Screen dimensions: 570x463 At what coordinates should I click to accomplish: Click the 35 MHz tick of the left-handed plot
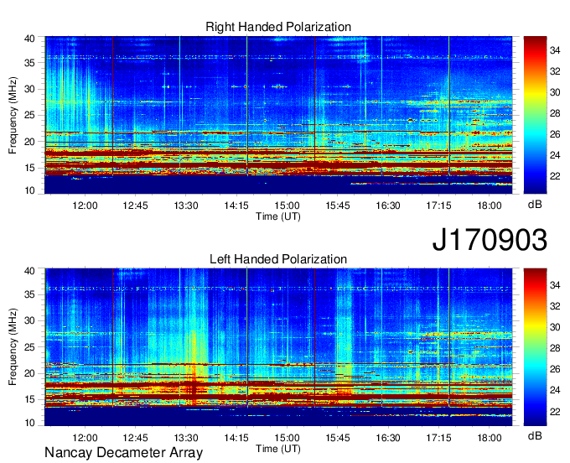coord(29,294)
